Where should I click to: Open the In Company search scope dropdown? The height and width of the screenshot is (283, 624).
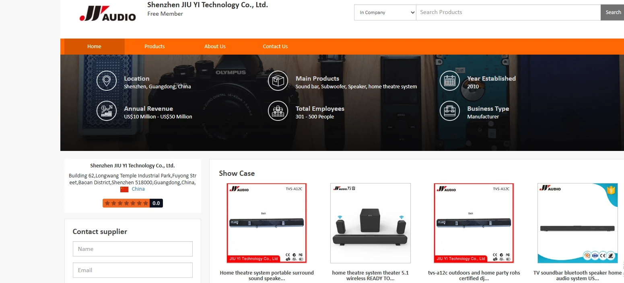click(x=385, y=12)
